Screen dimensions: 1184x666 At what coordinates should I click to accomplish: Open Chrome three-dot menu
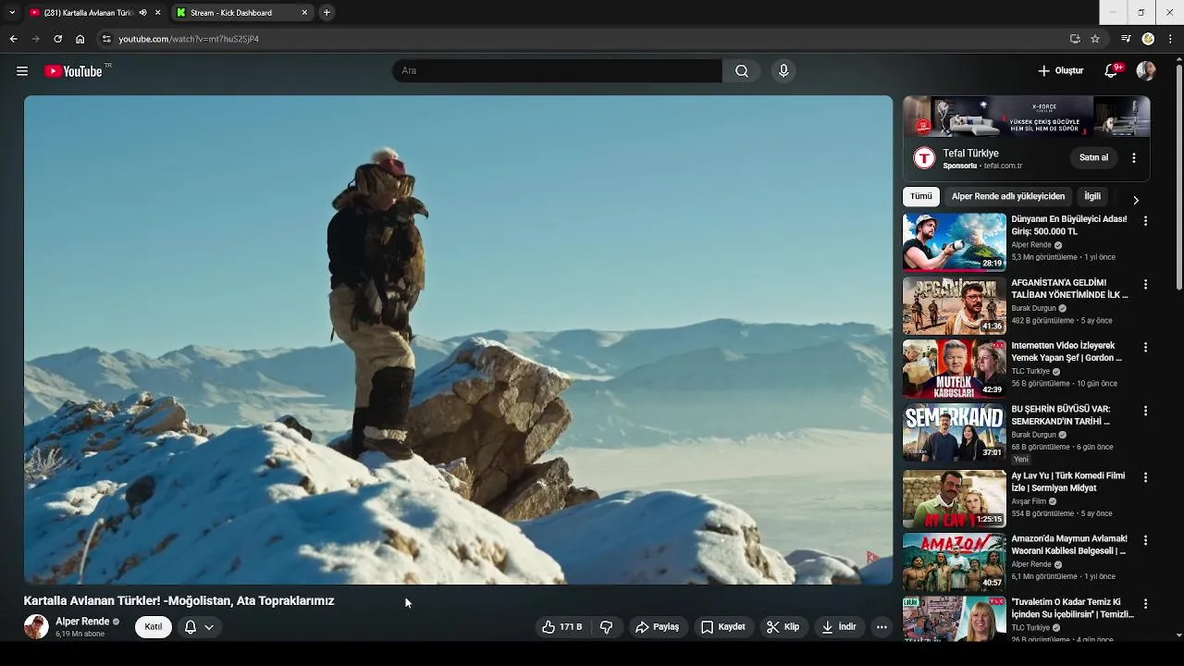pos(1171,39)
